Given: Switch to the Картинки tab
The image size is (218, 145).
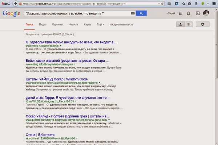Looking at the screenshot, I should tap(57, 24).
